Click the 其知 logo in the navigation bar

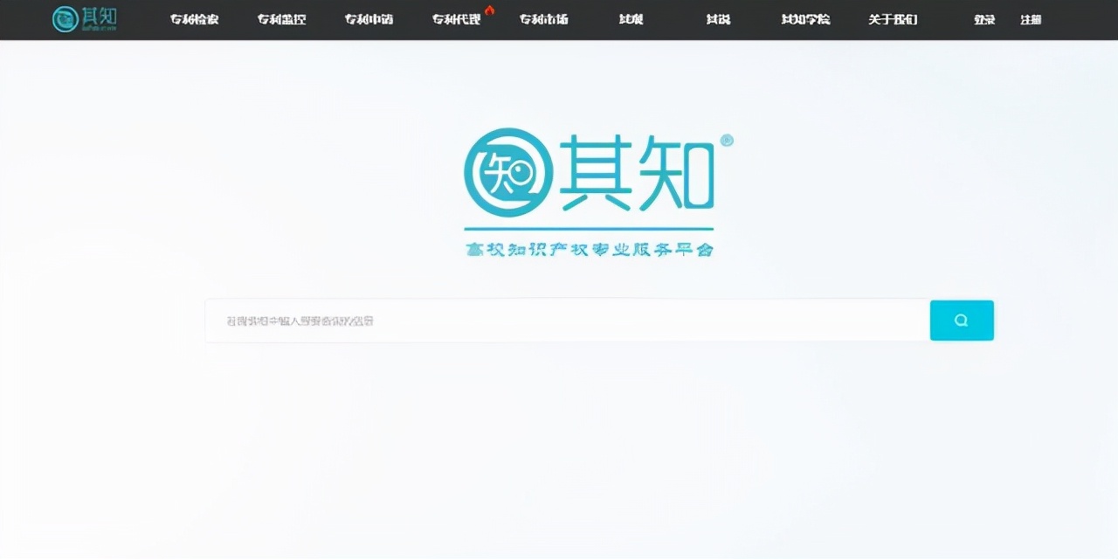coord(84,18)
